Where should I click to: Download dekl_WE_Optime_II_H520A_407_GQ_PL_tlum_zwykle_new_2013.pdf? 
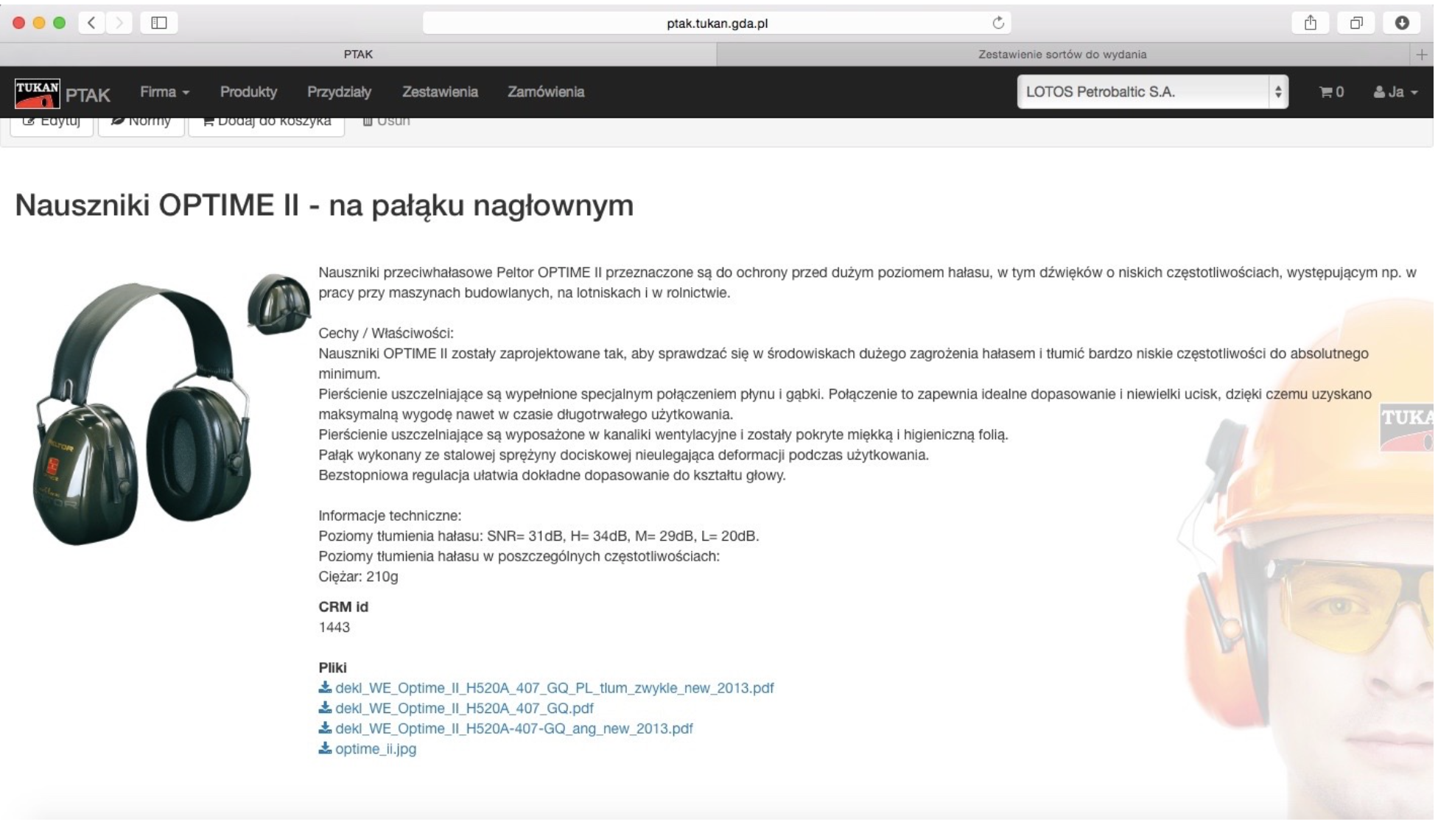coord(554,688)
